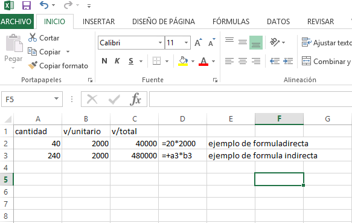This screenshot has height=223, width=352.
Task: Switch to the INSERTAR ribbon tab
Action: click(x=98, y=22)
